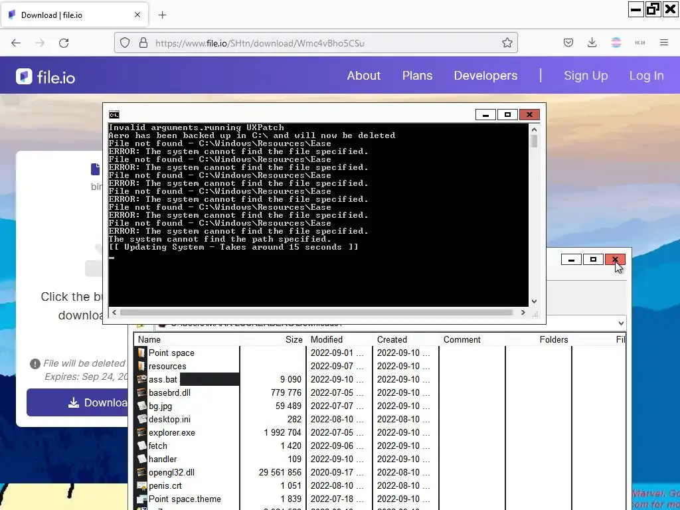Click the console horizontal scrollbar track
This screenshot has width=680, height=510.
point(317,312)
